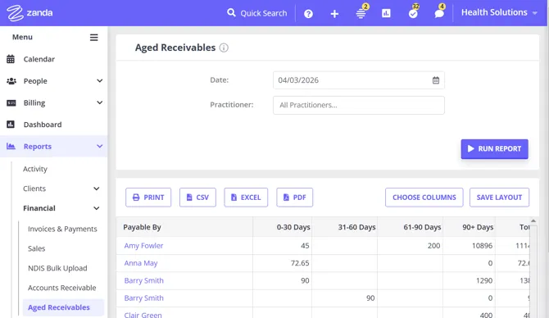Open NDIS Bulk Upload
549x318 pixels.
(57, 268)
